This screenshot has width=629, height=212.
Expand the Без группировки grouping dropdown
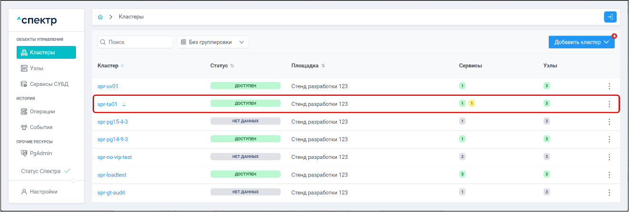point(213,42)
